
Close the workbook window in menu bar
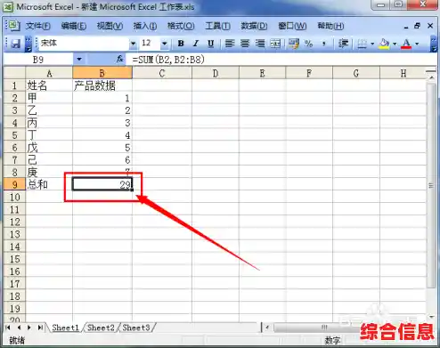point(430,26)
